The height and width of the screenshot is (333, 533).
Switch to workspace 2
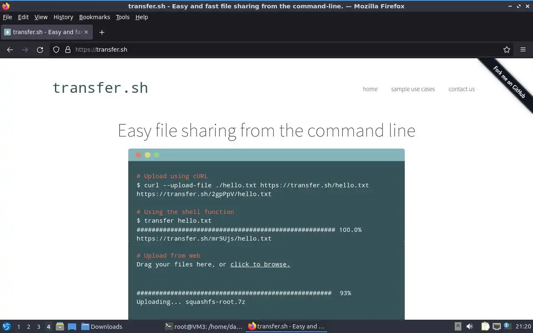click(28, 327)
